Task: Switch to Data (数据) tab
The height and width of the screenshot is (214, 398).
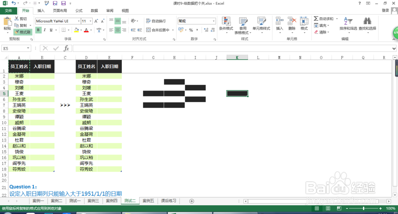Action: coord(94,11)
